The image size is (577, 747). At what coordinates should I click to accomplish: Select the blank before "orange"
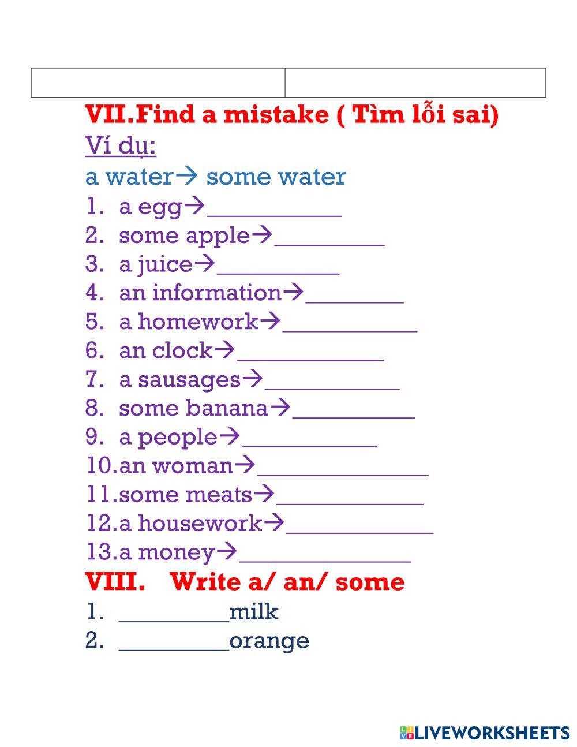pos(174,642)
